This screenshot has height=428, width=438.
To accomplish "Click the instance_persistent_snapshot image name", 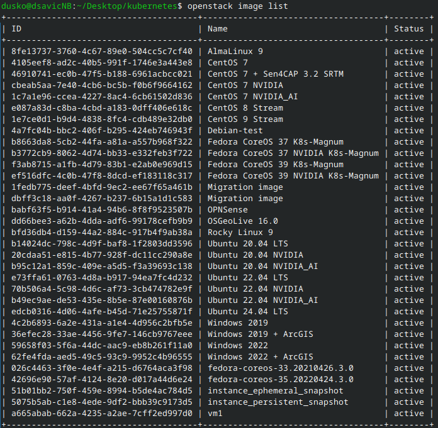I will [278, 402].
